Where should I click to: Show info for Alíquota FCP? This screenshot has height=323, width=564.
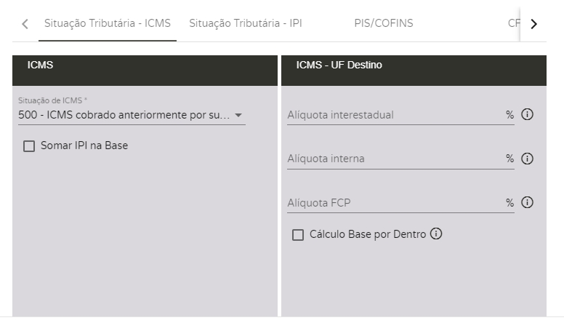tap(528, 202)
